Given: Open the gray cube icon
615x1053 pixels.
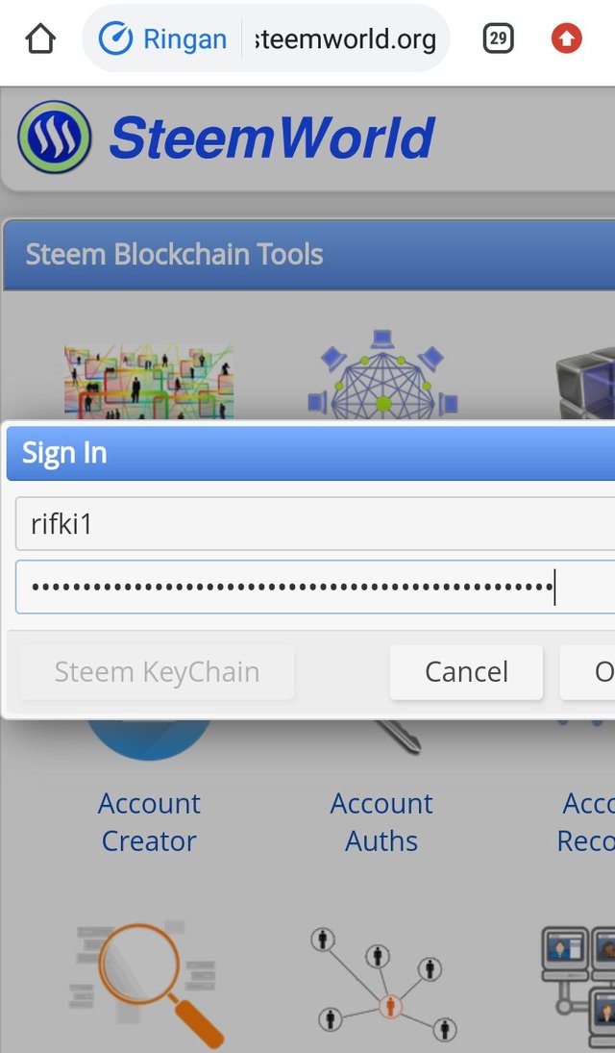Looking at the screenshot, I should pos(585,383).
